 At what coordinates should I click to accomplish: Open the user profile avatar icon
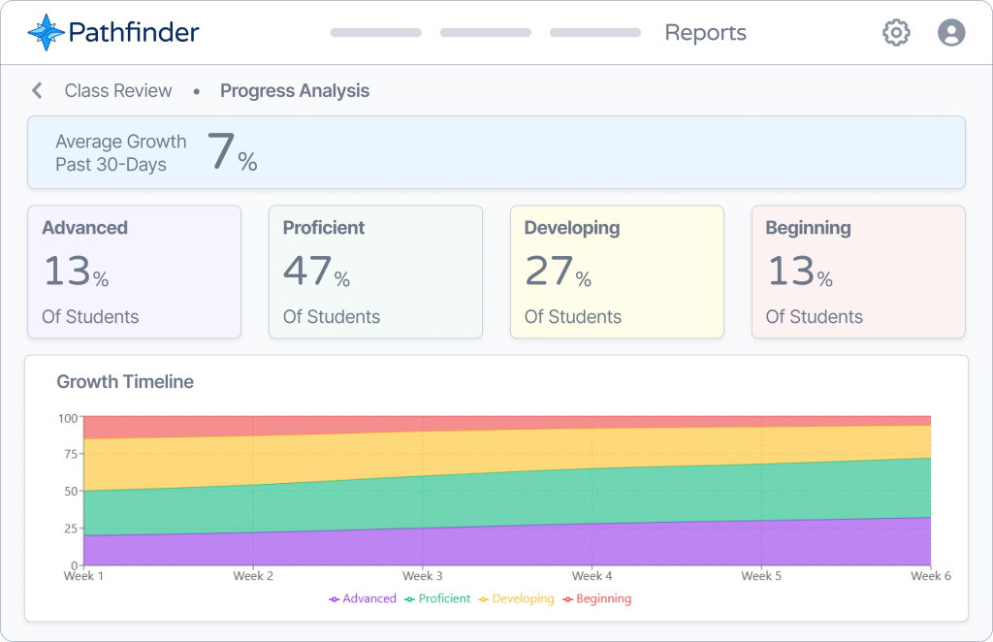tap(951, 33)
